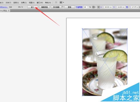Click the width value stepper arrows
The width and height of the screenshot is (140, 102).
coord(130,7)
